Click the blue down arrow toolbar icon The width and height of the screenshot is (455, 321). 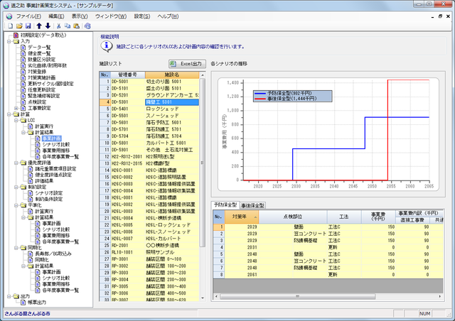coord(47,25)
